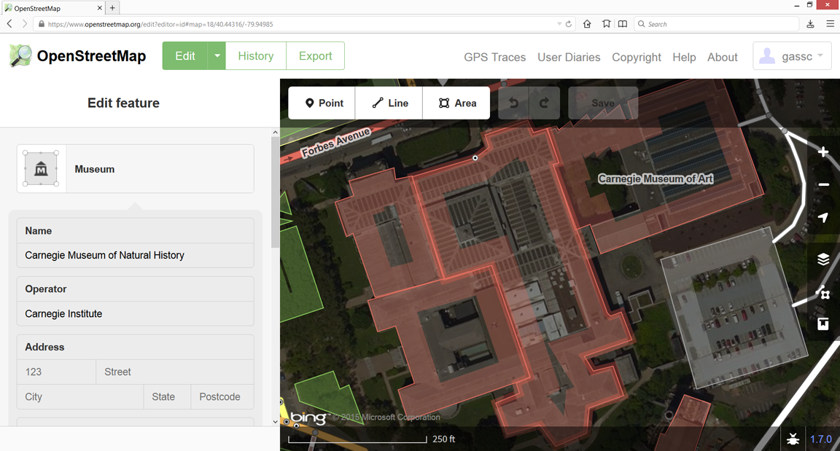Click the Carnegie Museum of Art label
The width and height of the screenshot is (840, 451).
tap(656, 179)
